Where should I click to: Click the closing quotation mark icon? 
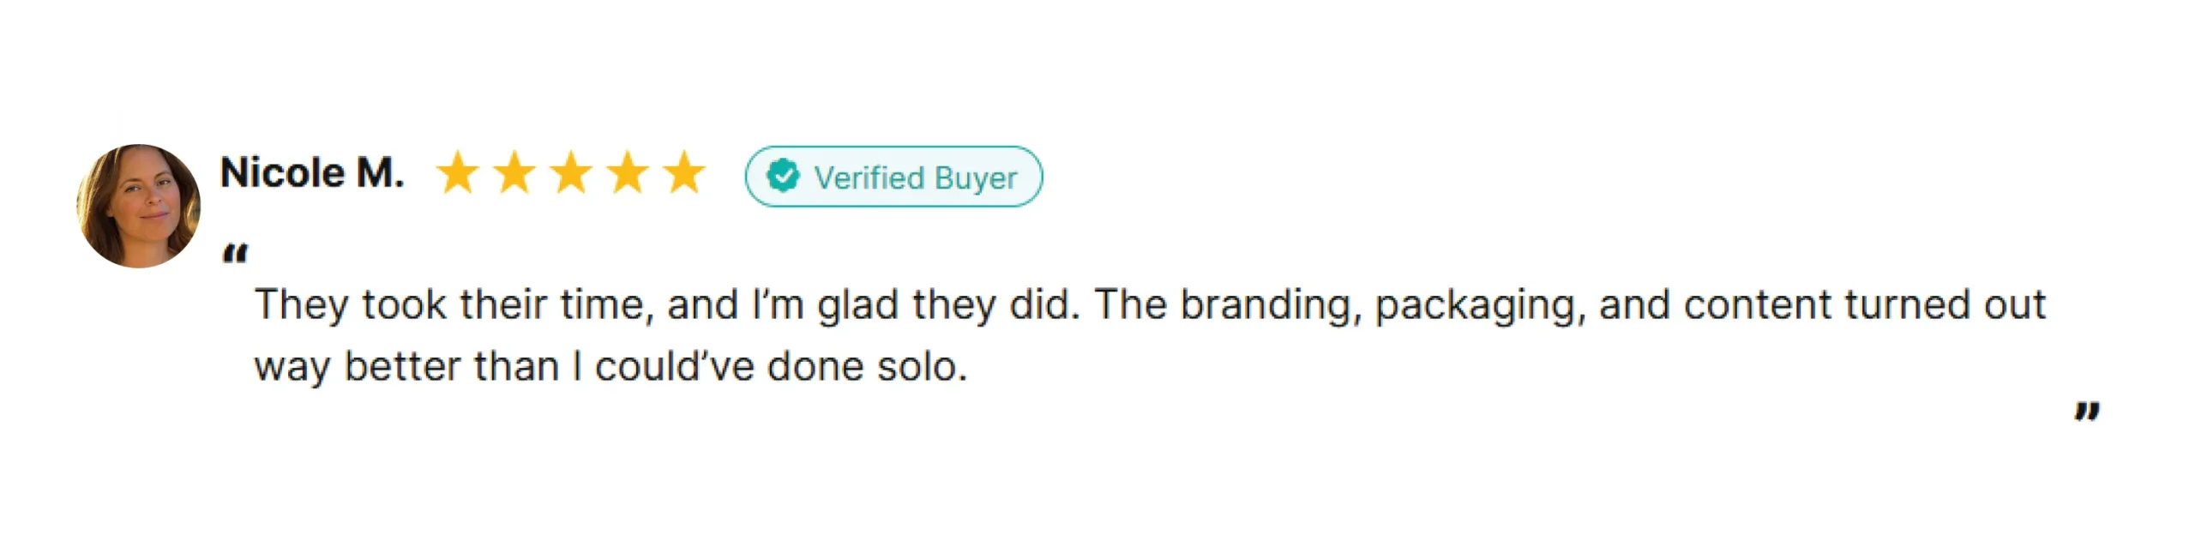(x=2087, y=412)
